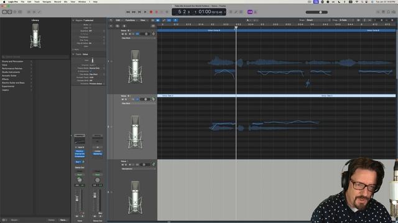The height and width of the screenshot is (223, 398).
Task: Collapse the Region inspector disclosure triangle
Action: pos(73,20)
